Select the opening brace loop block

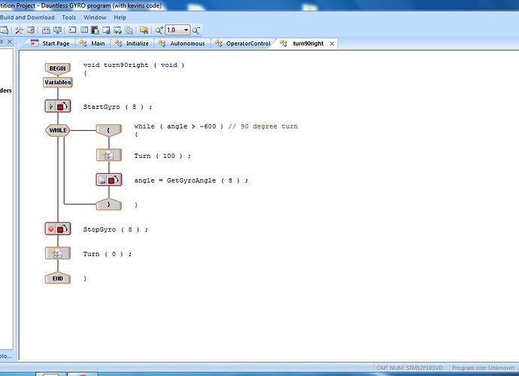click(x=109, y=130)
